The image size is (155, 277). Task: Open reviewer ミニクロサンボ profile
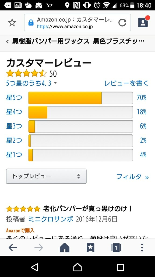pyautogui.click(x=51, y=219)
